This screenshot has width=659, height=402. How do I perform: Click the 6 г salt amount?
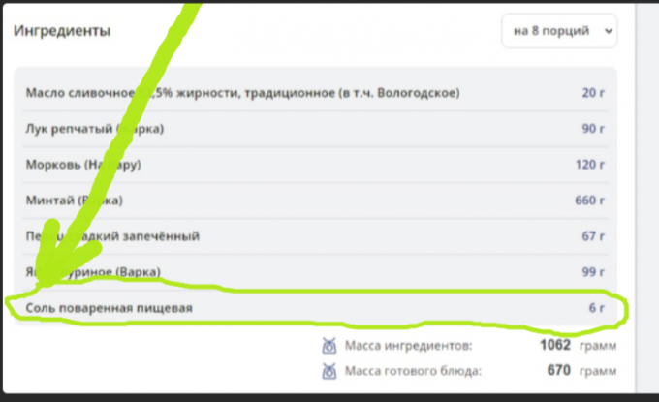tap(596, 308)
